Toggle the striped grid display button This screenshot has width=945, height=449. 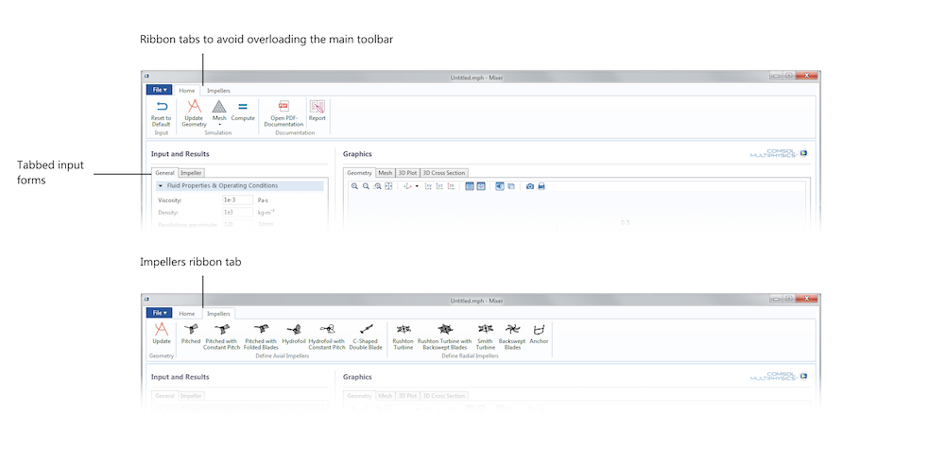pos(470,187)
